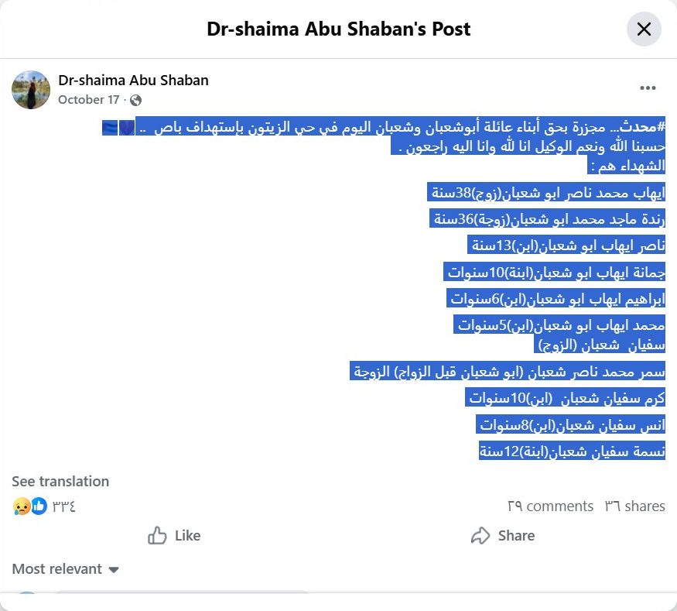This screenshot has width=677, height=611.
Task: Click the post line containing 38سنة
Action: (x=547, y=193)
